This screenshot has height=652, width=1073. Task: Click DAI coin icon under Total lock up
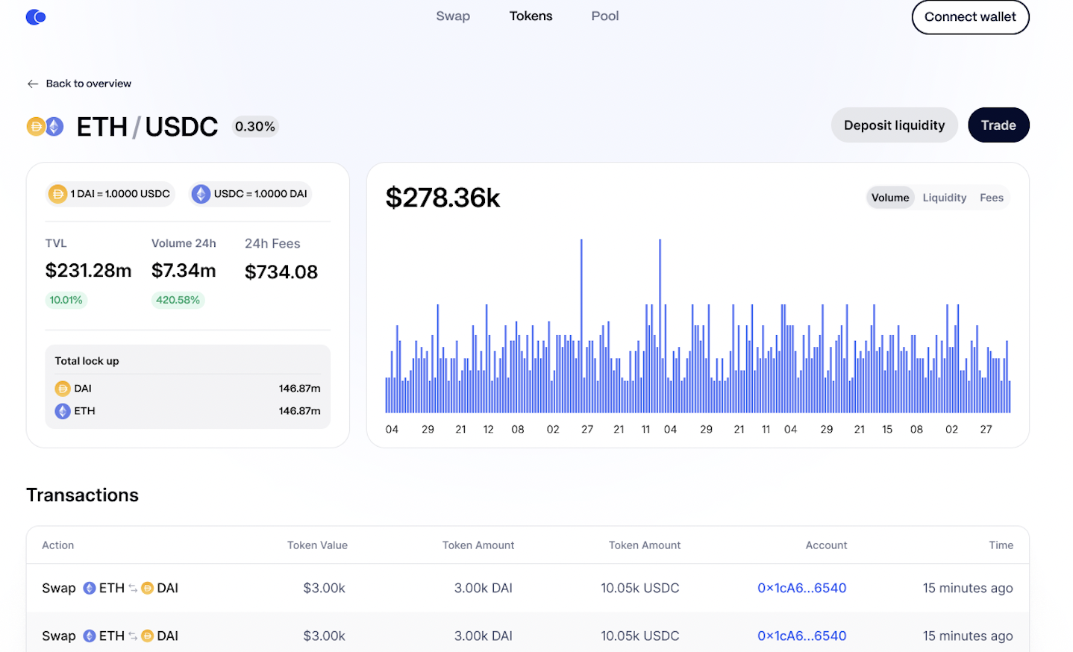[x=63, y=389]
